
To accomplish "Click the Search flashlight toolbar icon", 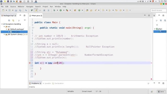I will point(96,10).
